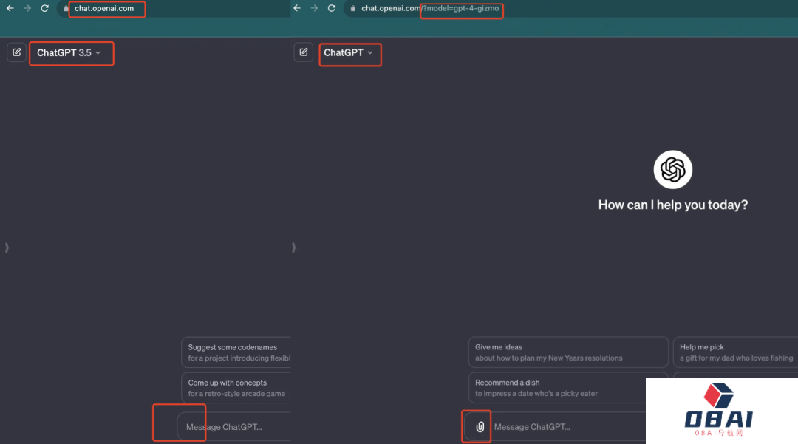Click the padlock icon in the gpt-4-gizmo address bar
The width and height of the screenshot is (798, 444).
[352, 9]
